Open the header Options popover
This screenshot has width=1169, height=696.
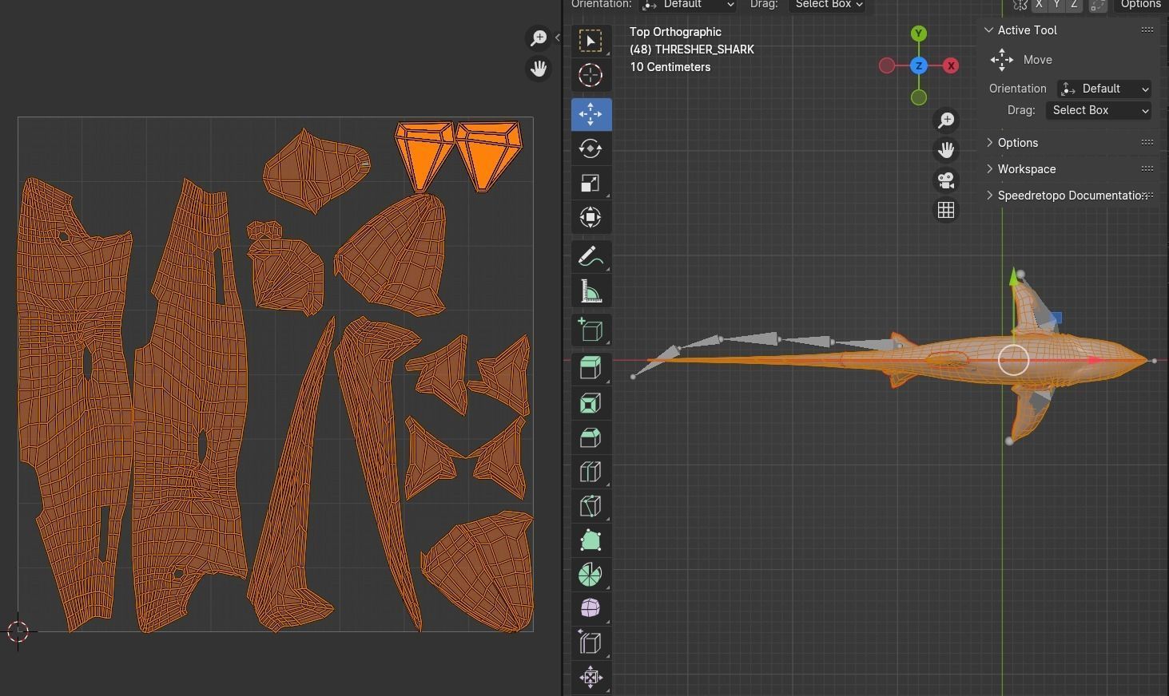pyautogui.click(x=1140, y=5)
